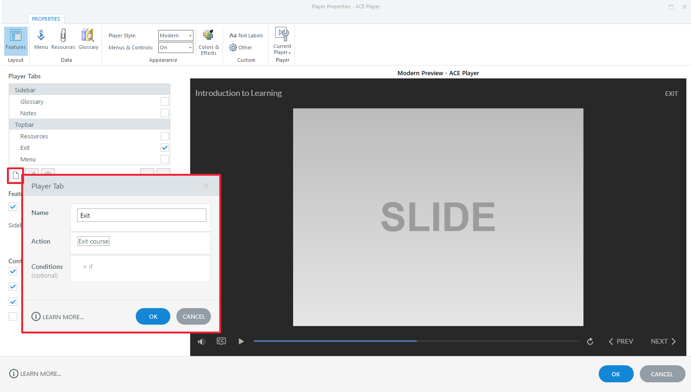Image resolution: width=691 pixels, height=392 pixels.
Task: Open the Text Labels editor
Action: pyautogui.click(x=245, y=35)
